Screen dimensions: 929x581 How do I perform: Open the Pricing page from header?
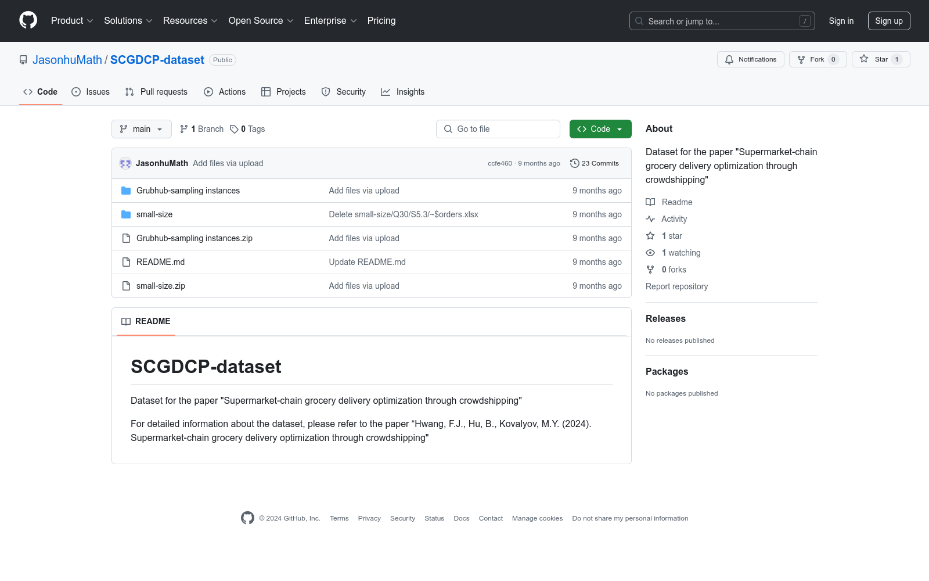click(381, 21)
